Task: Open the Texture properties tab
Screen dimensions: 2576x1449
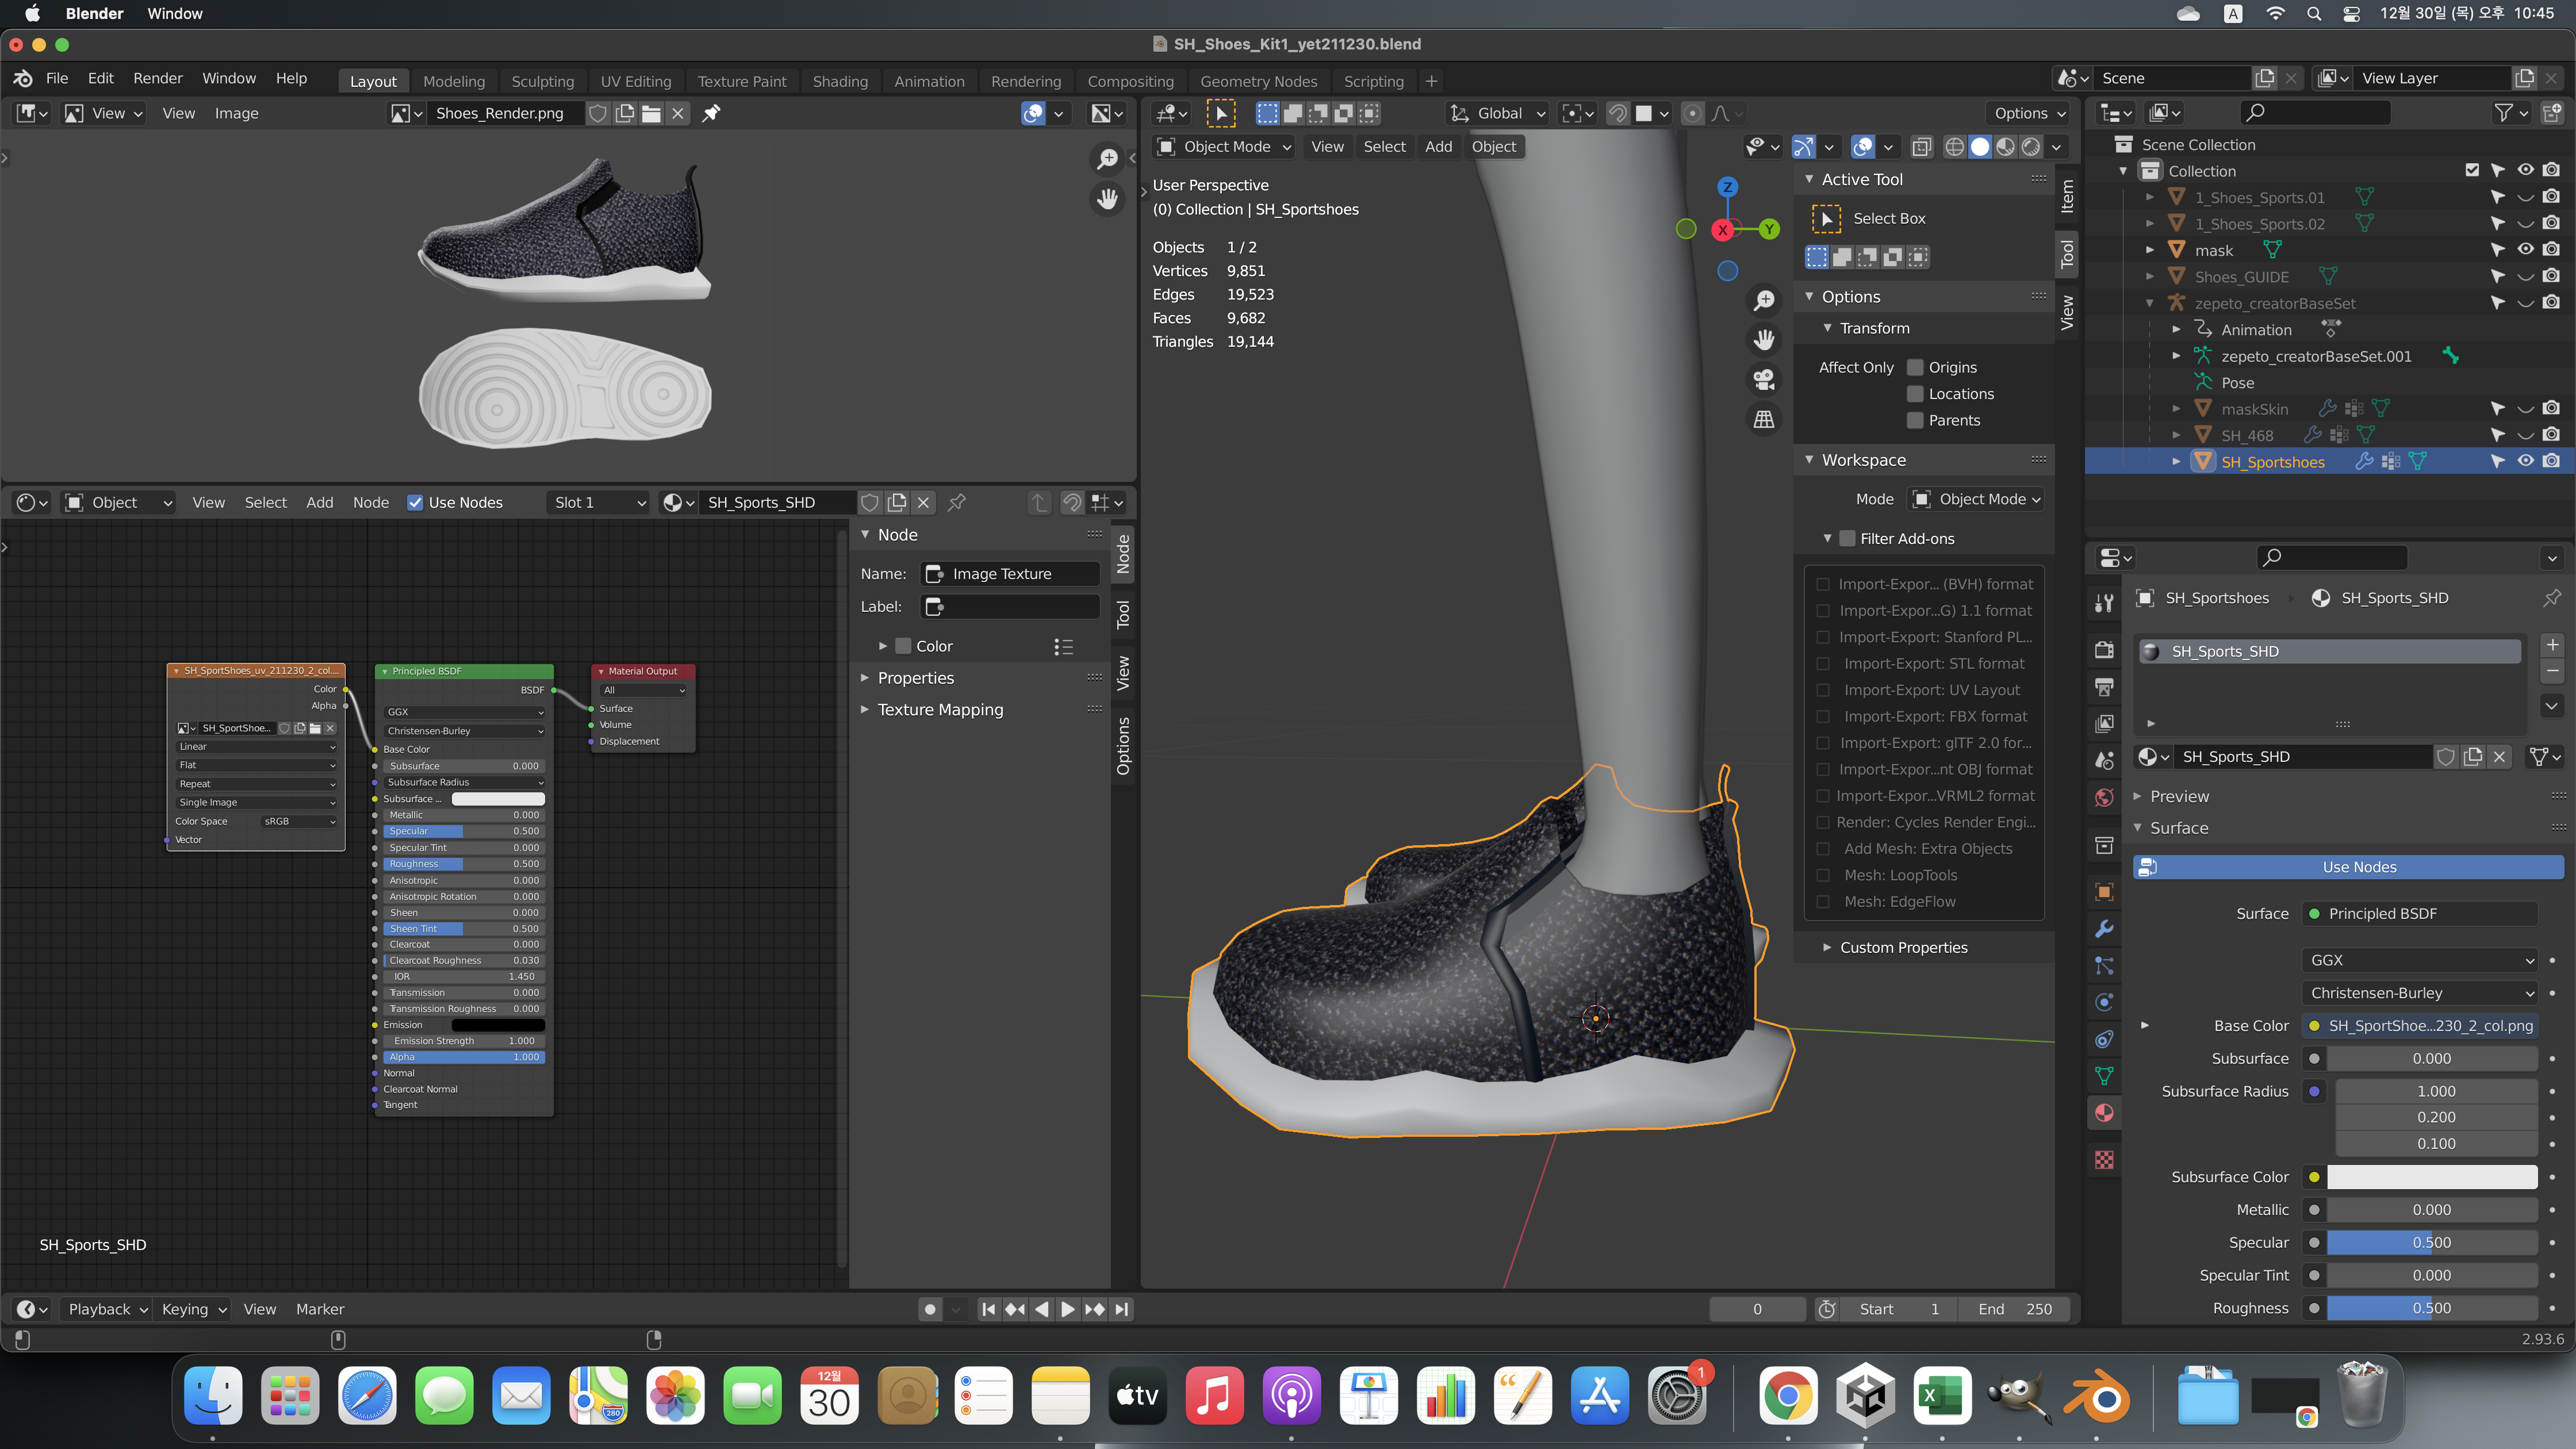Action: pos(2104,1160)
